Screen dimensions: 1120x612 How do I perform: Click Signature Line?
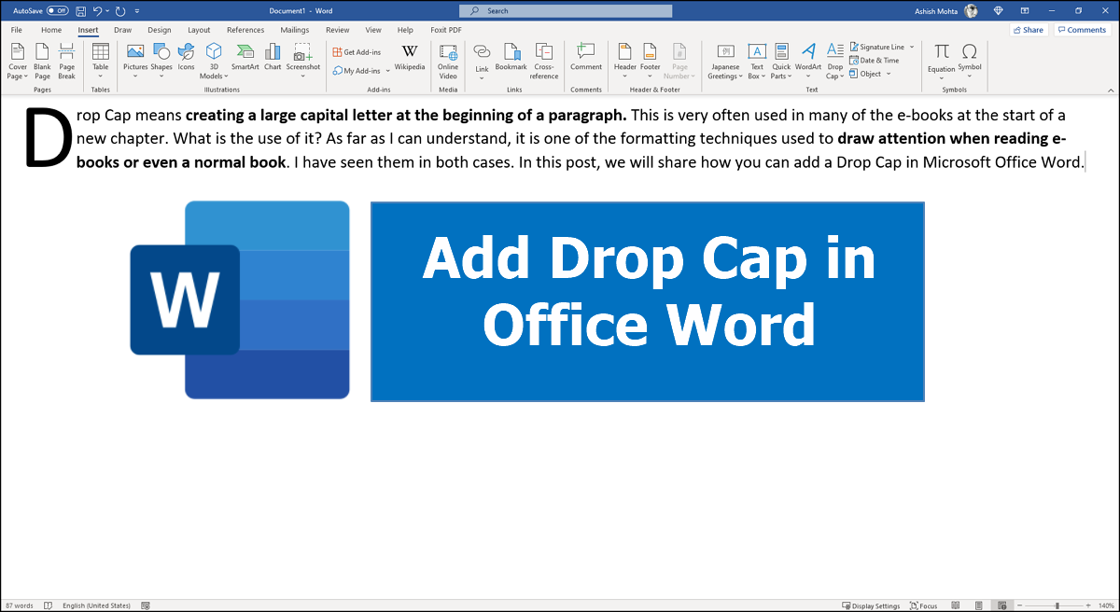coord(876,47)
